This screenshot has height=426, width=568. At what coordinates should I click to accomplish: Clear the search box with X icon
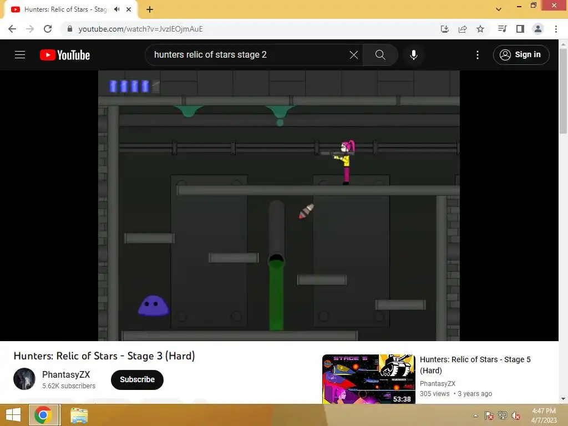coord(353,55)
